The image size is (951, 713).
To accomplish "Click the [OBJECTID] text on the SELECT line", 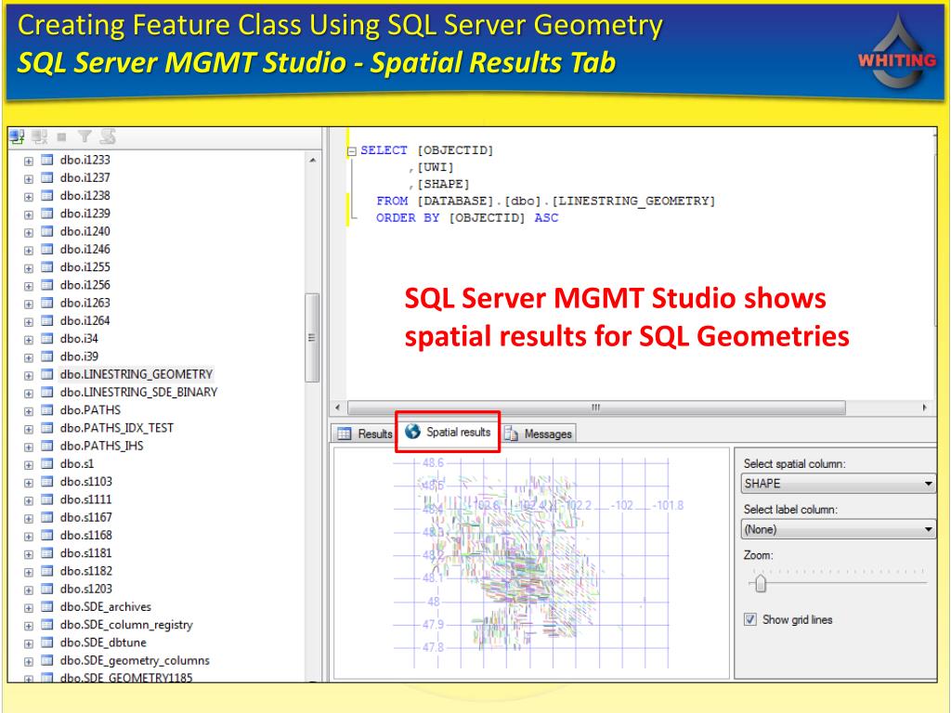I will pos(455,150).
